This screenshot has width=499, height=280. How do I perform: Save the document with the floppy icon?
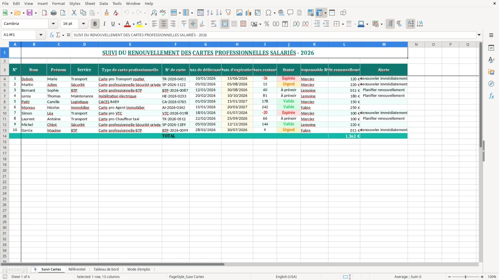tap(30, 13)
